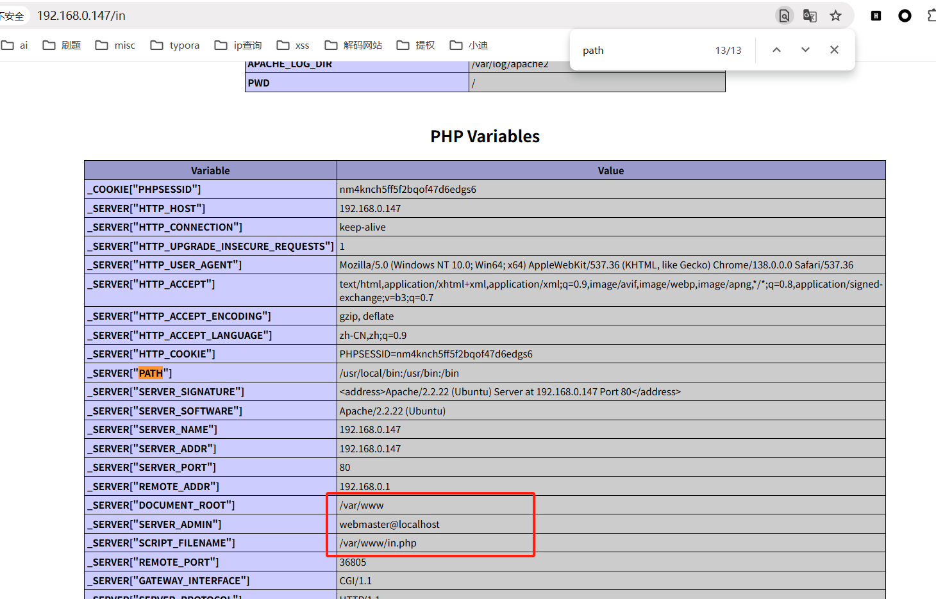Go to next find result

pyautogui.click(x=805, y=50)
